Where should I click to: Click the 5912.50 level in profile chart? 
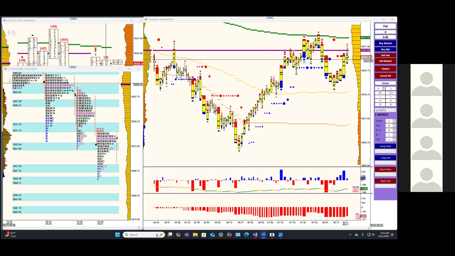[17, 166]
